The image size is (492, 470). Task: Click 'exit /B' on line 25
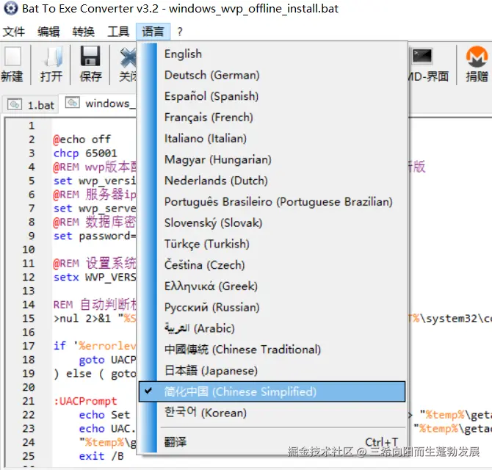[101, 456]
